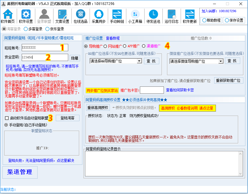248x194 pixels.
Task: Click the 推广位总数:0 text
Action: coord(201,38)
